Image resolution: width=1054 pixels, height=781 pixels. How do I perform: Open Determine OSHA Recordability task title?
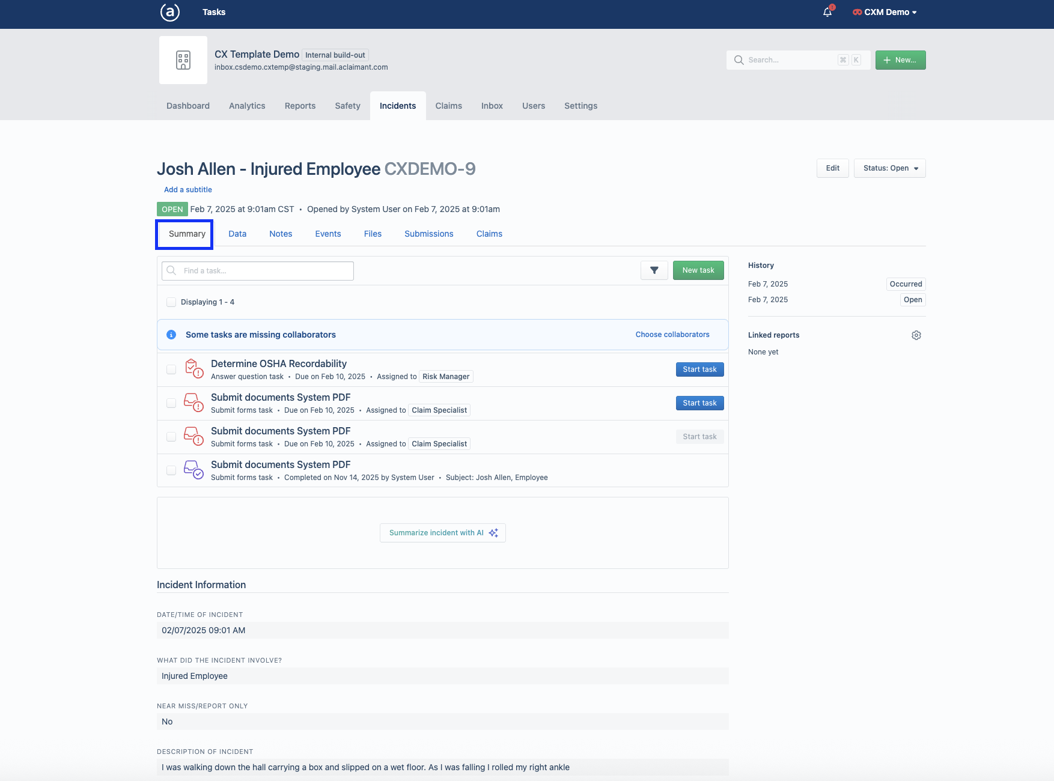(x=279, y=363)
